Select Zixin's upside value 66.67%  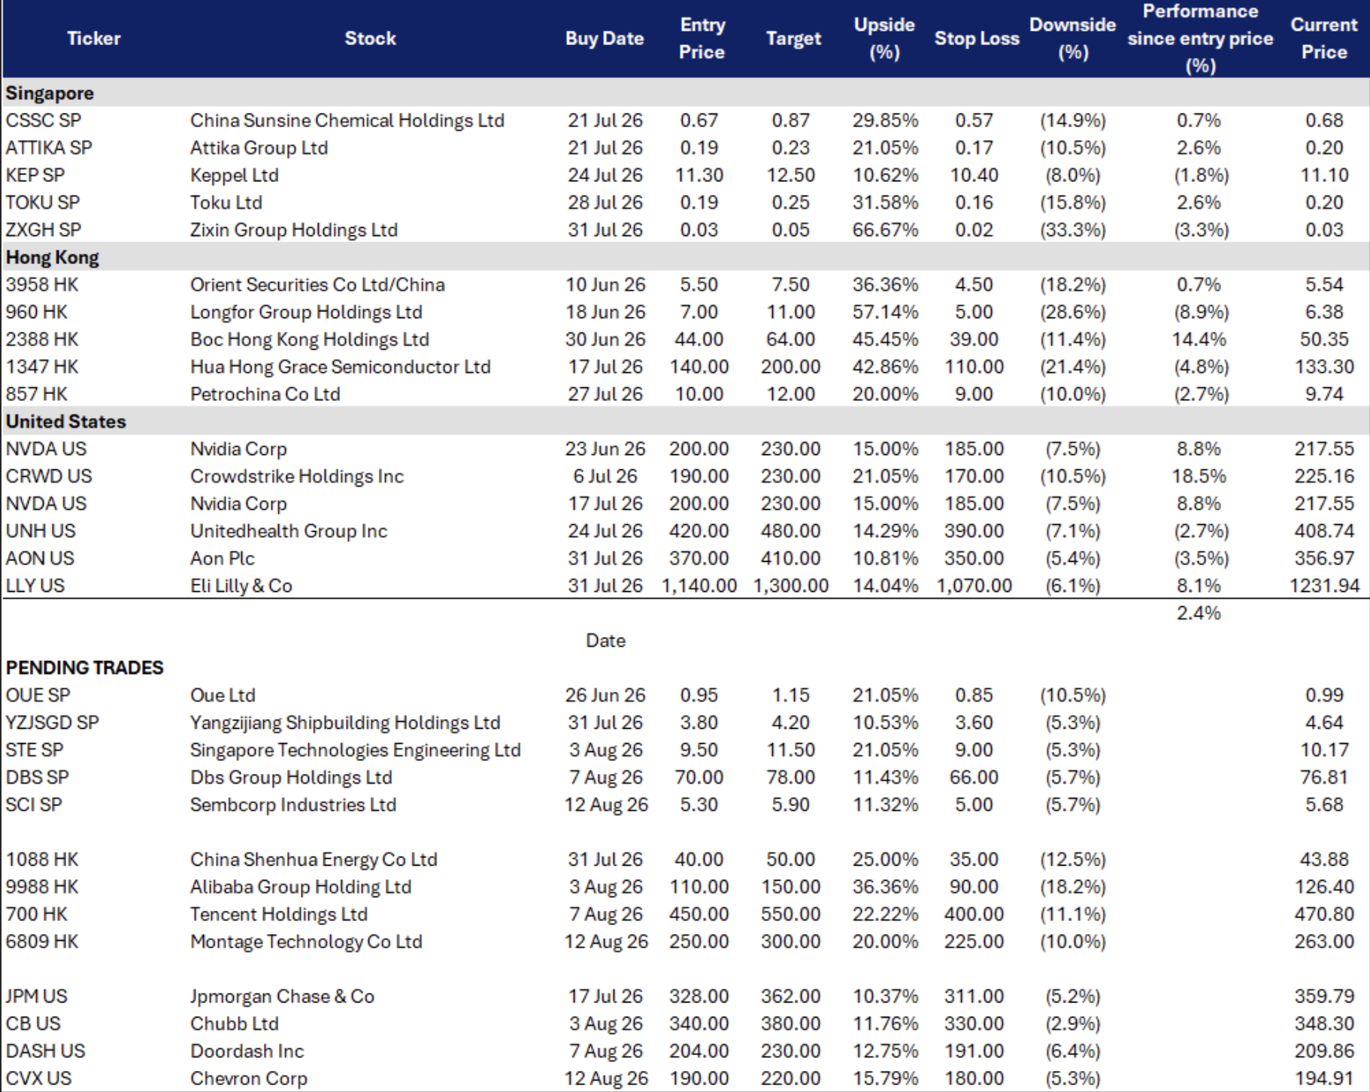pyautogui.click(x=885, y=230)
